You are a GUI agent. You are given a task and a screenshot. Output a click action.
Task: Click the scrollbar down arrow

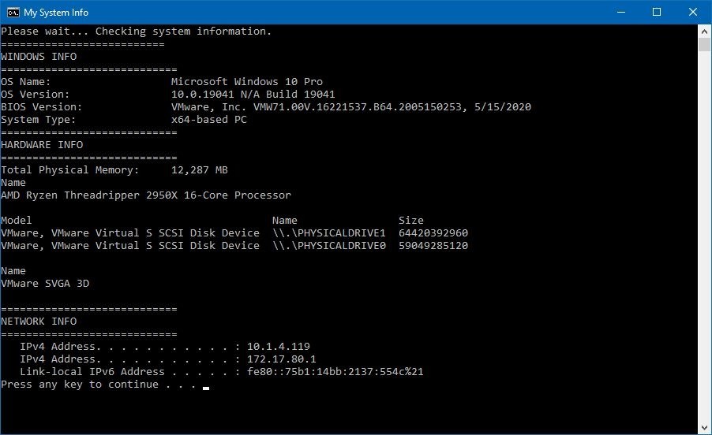704,427
